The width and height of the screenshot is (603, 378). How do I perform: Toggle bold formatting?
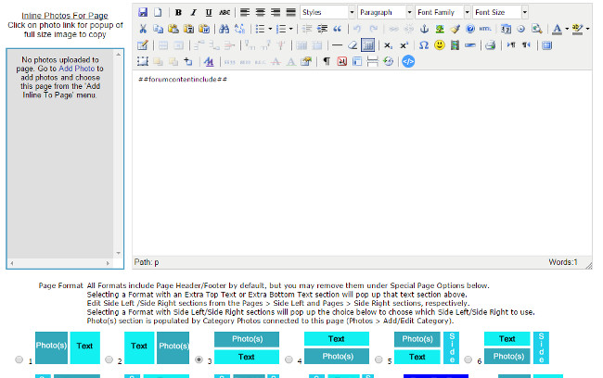pos(178,12)
